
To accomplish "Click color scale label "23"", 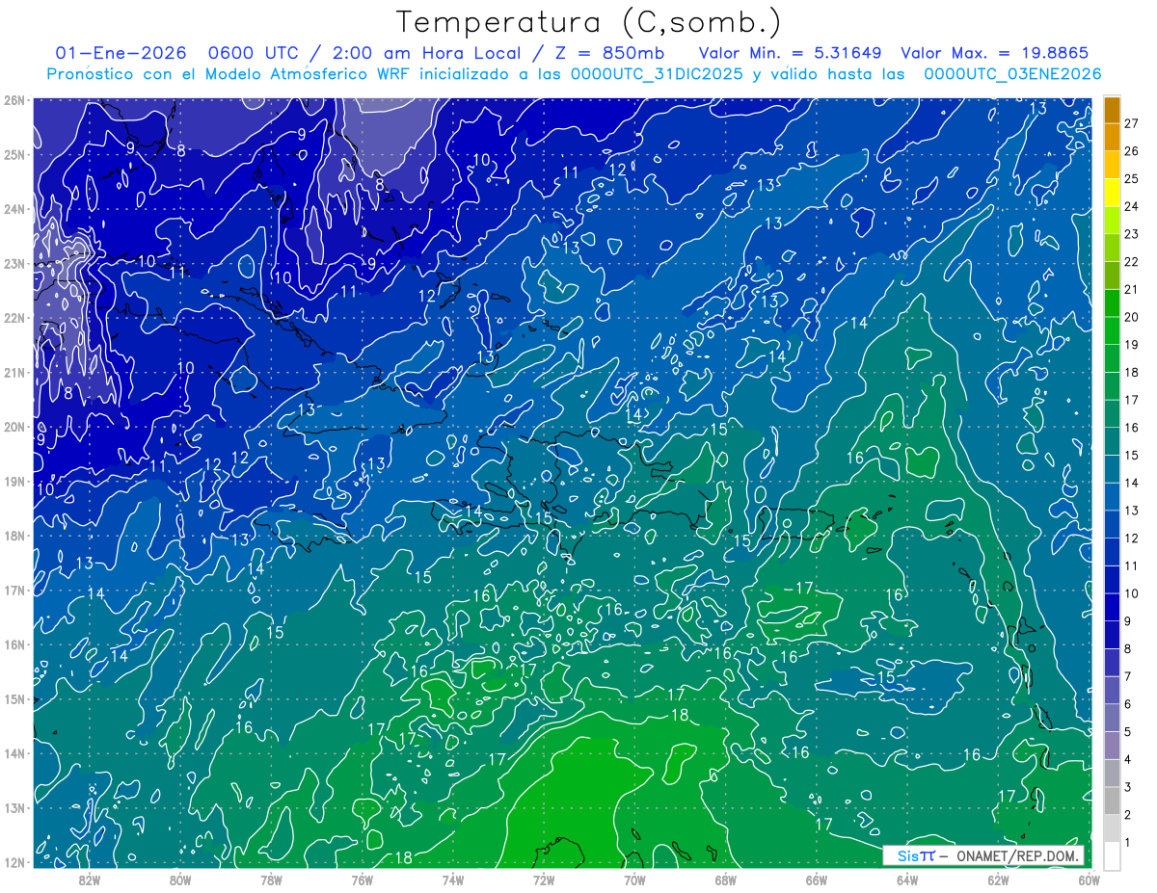I will 1131,234.
